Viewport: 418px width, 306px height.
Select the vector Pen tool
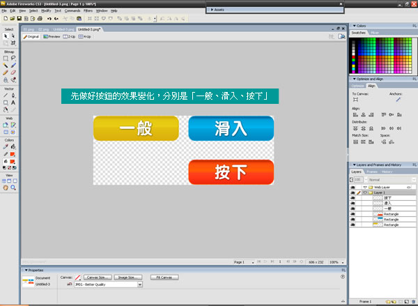(x=13, y=95)
